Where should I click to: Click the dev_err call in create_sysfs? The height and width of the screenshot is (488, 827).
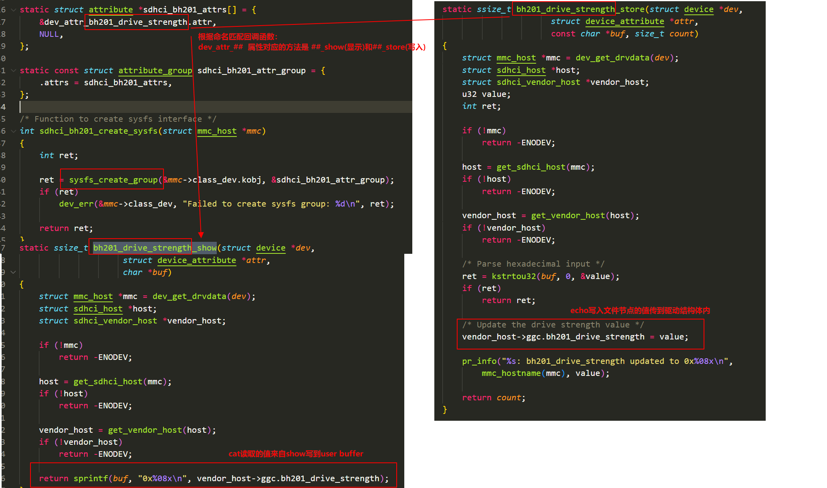pyautogui.click(x=76, y=204)
